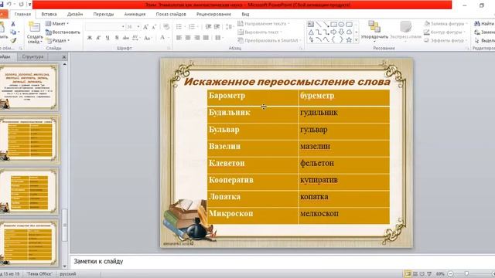This screenshot has height=278, width=495.
Task: Click the Normal view status bar icon
Action: click(408, 274)
